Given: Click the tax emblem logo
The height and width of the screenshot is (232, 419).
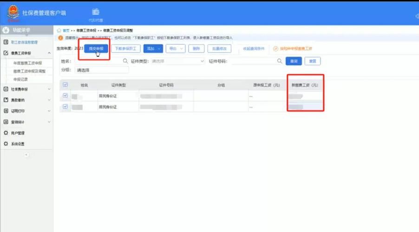Looking at the screenshot, I should pyautogui.click(x=13, y=13).
